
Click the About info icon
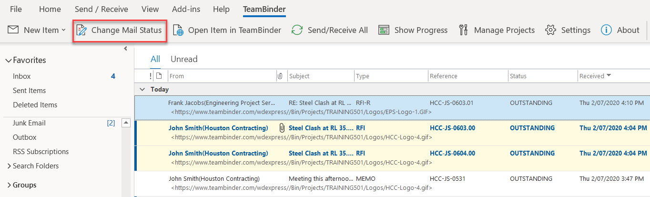click(606, 30)
